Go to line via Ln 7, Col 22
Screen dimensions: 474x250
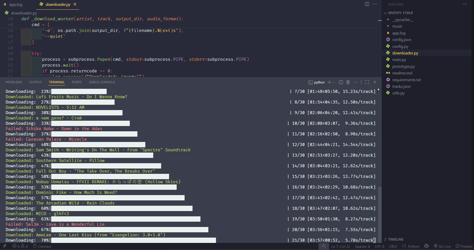340,246
